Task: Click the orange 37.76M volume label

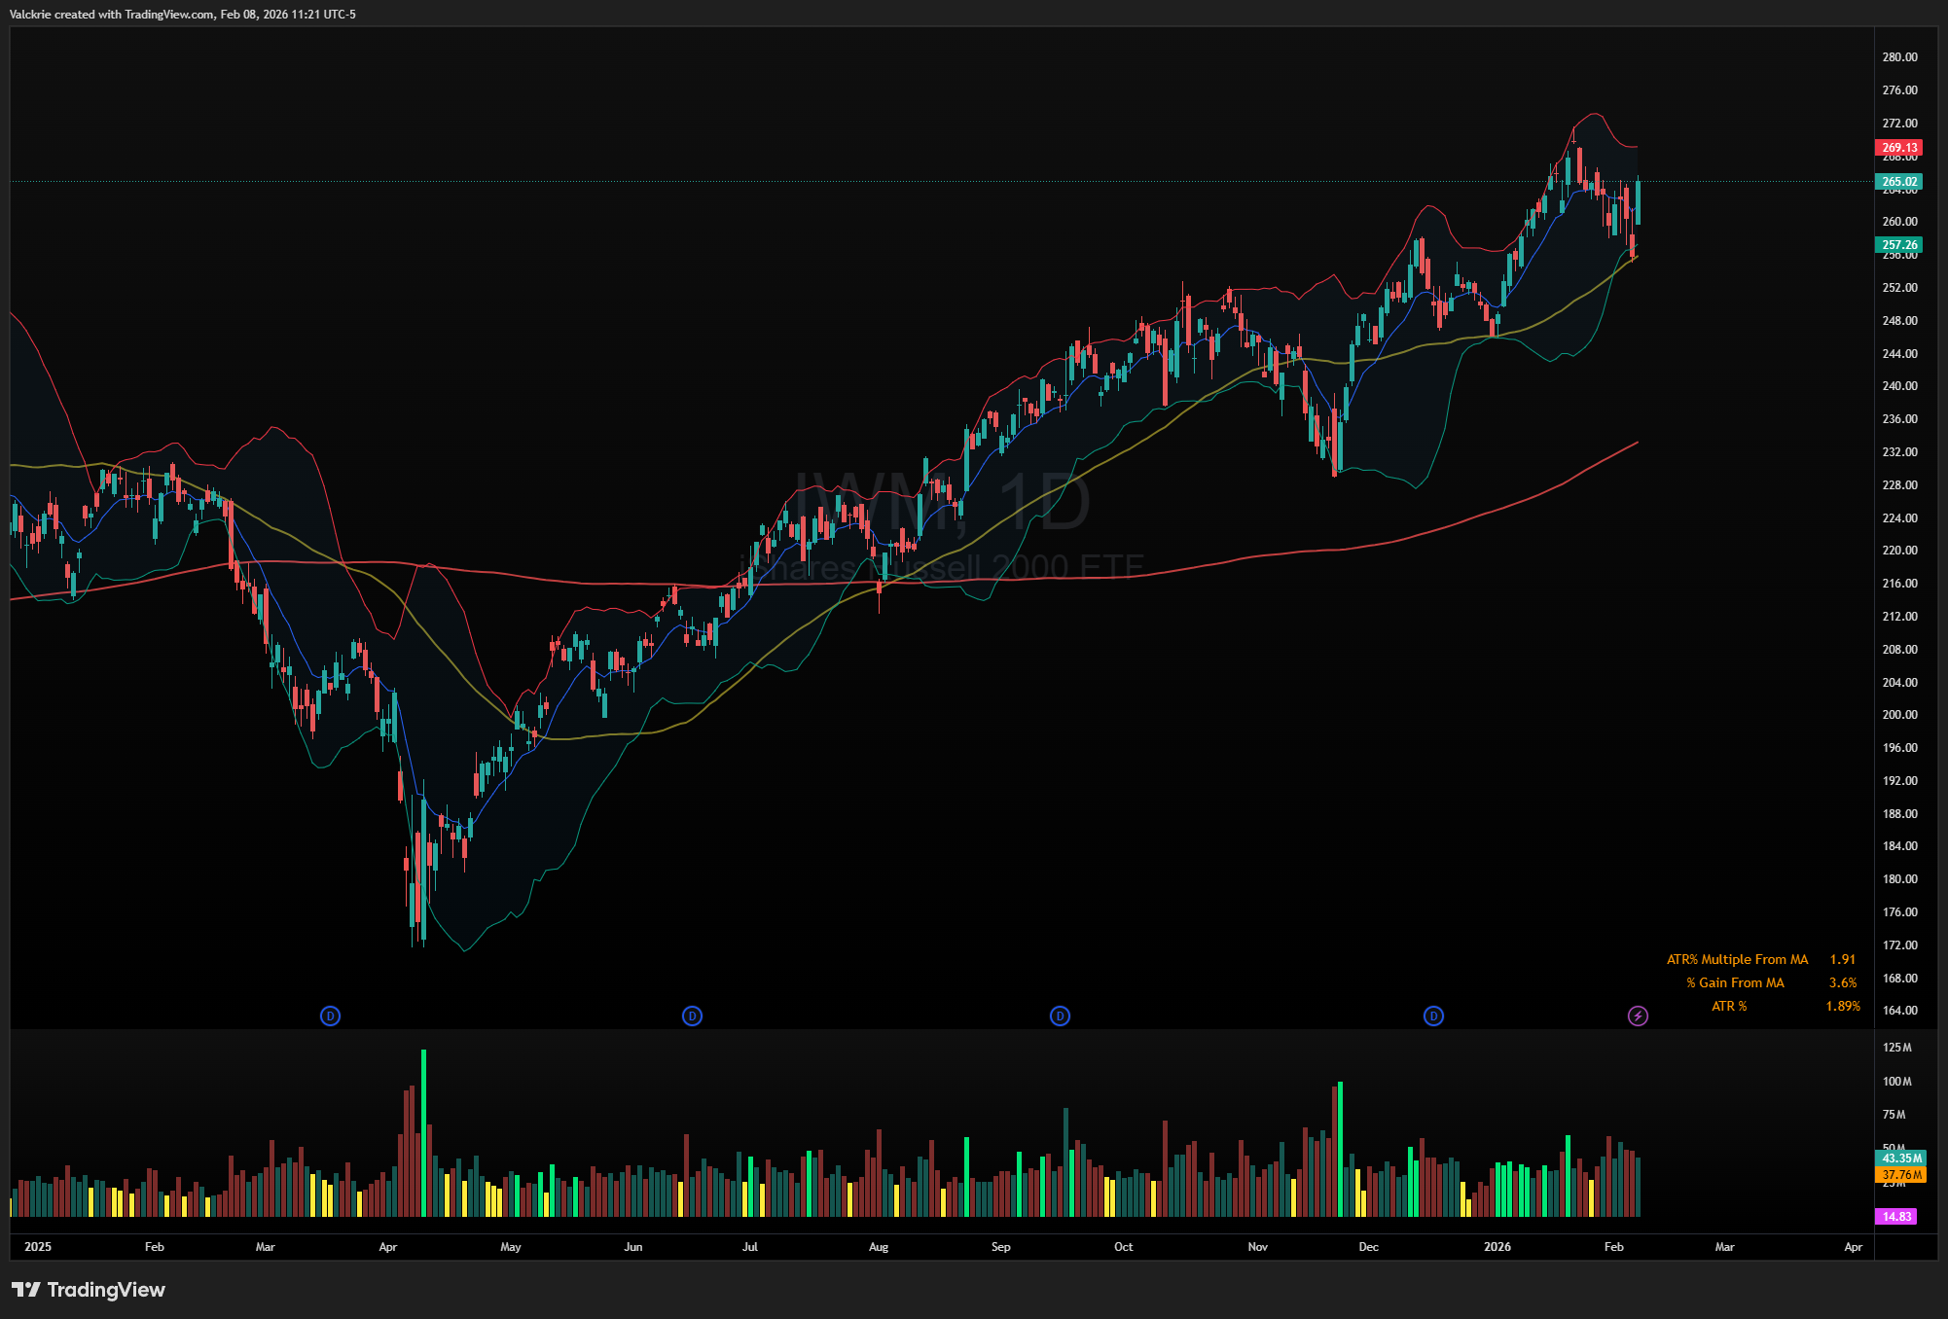Action: point(1900,1175)
